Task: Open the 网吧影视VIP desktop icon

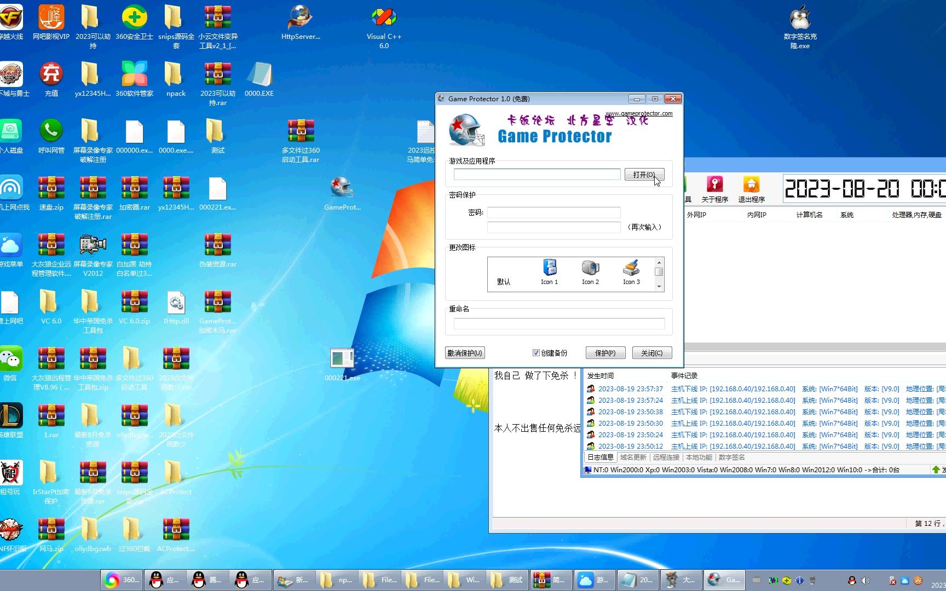Action: (51, 24)
